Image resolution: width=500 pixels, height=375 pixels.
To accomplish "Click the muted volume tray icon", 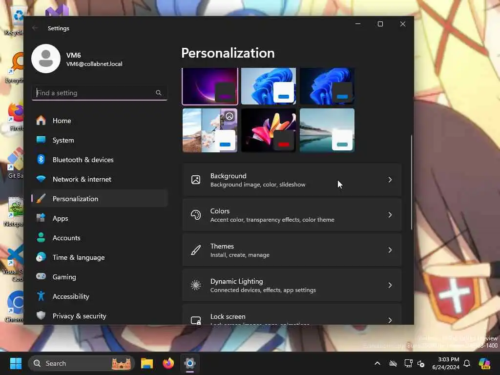I will pos(421,363).
